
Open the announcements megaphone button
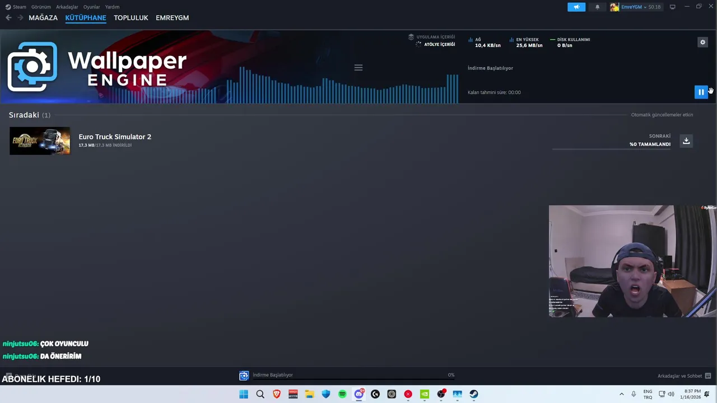(x=576, y=7)
